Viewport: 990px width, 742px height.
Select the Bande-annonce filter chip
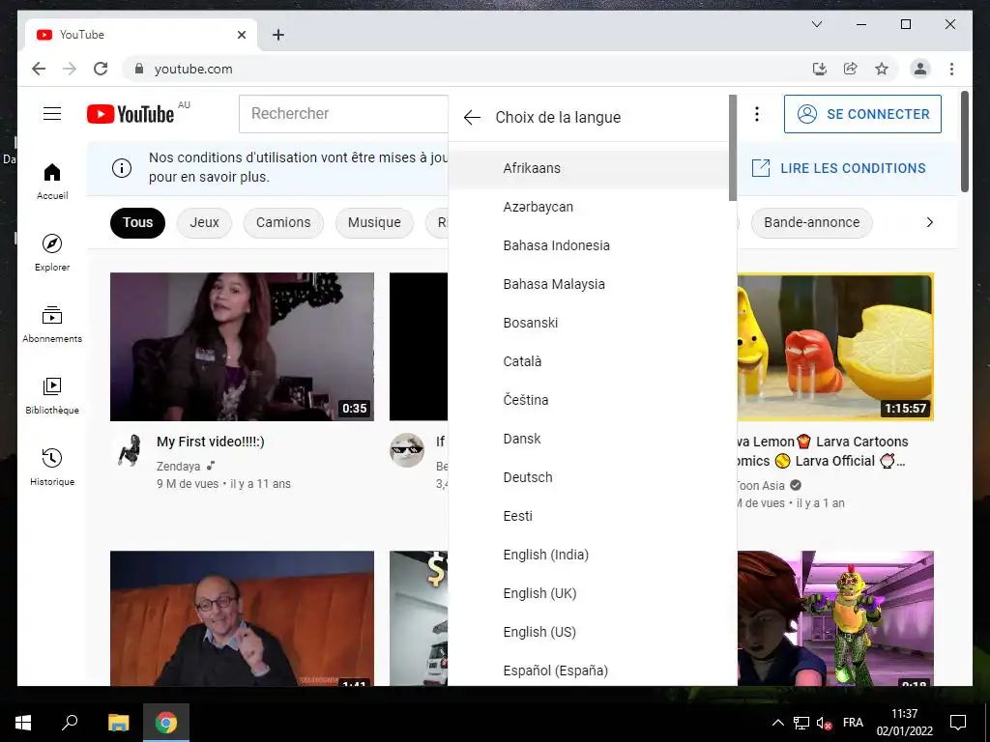click(811, 223)
